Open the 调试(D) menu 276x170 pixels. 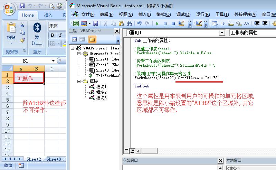[183, 15]
